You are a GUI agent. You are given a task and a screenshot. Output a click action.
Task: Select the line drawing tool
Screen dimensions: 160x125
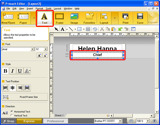[71, 29]
